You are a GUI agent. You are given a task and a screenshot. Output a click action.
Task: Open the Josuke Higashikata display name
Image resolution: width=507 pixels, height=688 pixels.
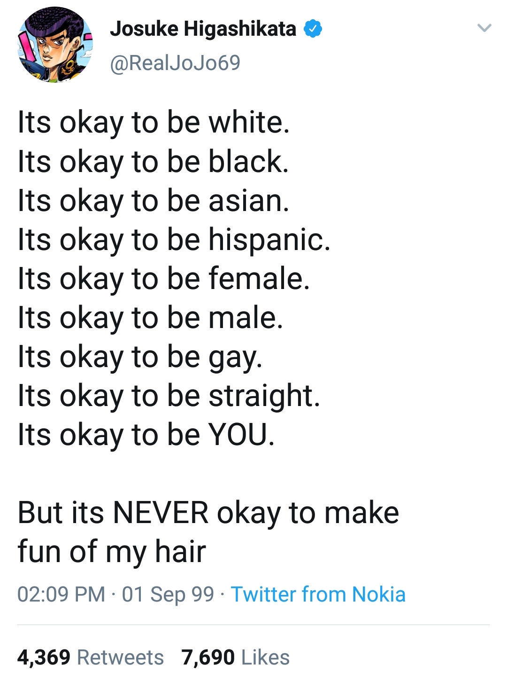[x=203, y=29]
